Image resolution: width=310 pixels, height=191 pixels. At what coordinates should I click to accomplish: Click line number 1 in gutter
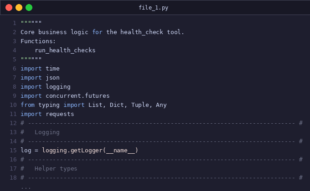click(15, 23)
